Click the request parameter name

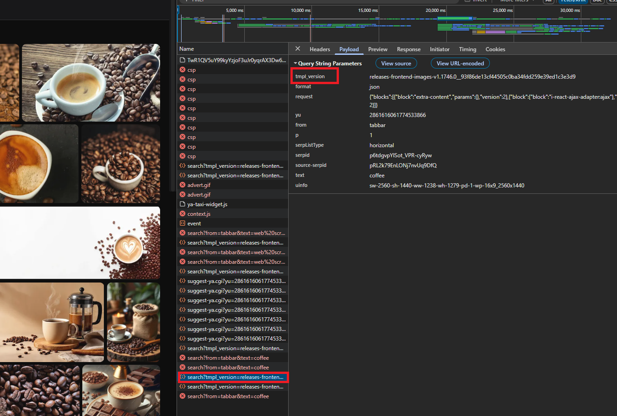304,96
